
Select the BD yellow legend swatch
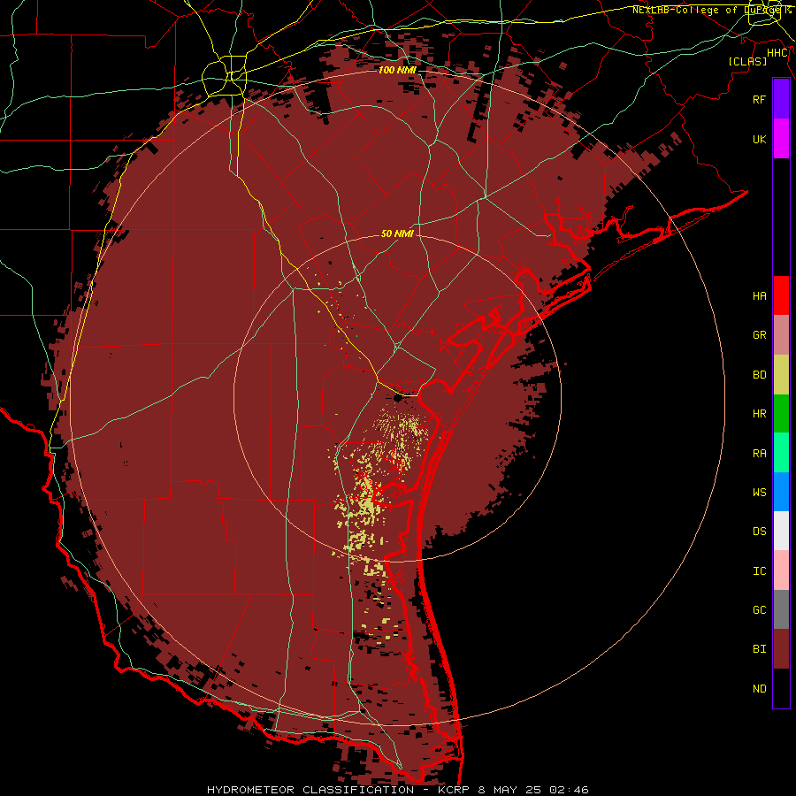[781, 375]
